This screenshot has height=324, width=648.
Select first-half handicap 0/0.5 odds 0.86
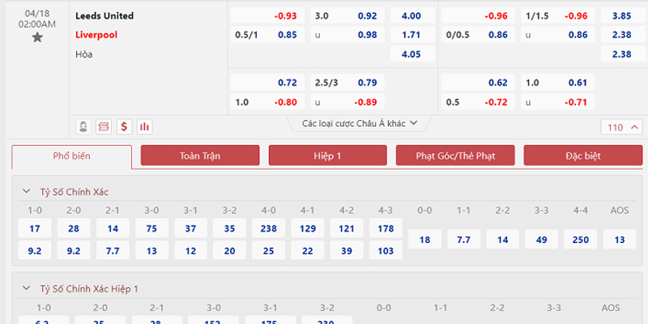click(x=478, y=35)
